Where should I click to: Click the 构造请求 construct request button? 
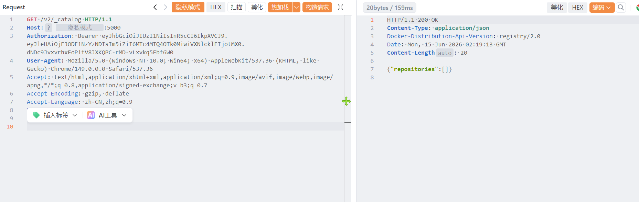click(x=317, y=7)
